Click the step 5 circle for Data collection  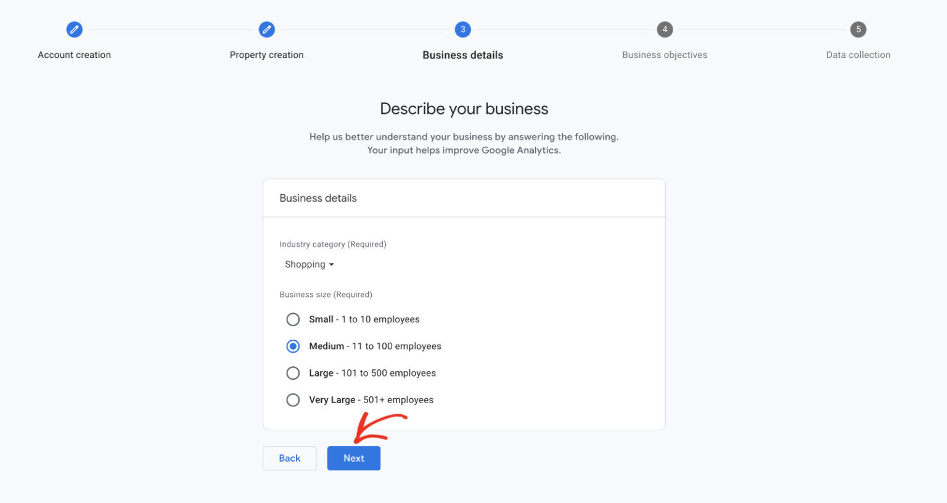(x=858, y=29)
